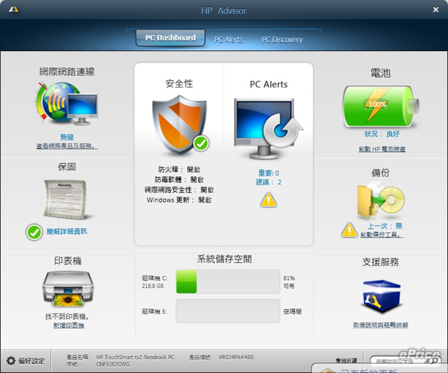Click the 啟動備份工具 backup tool link

pyautogui.click(x=381, y=234)
